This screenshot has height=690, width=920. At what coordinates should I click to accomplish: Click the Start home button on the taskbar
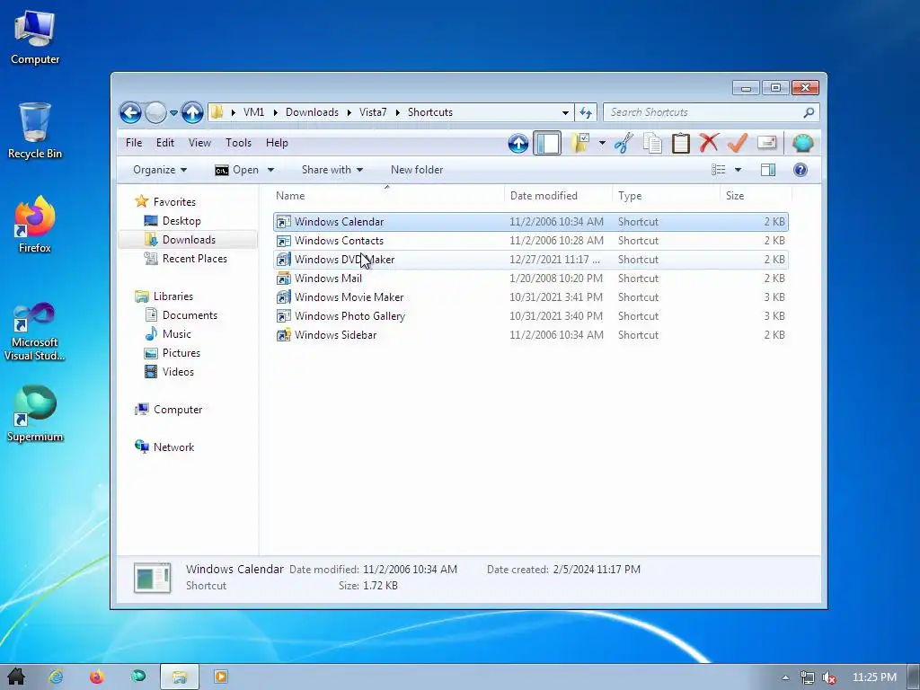[16, 677]
